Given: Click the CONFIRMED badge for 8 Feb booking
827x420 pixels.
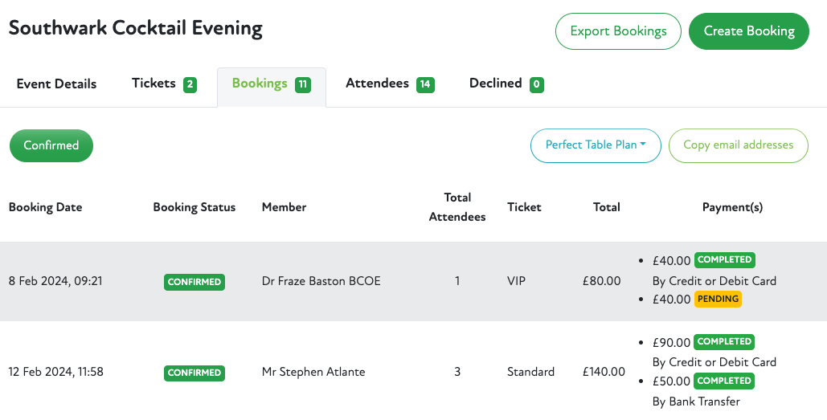Looking at the screenshot, I should coord(194,282).
